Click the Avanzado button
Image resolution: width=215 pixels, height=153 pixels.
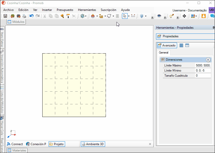point(167,45)
